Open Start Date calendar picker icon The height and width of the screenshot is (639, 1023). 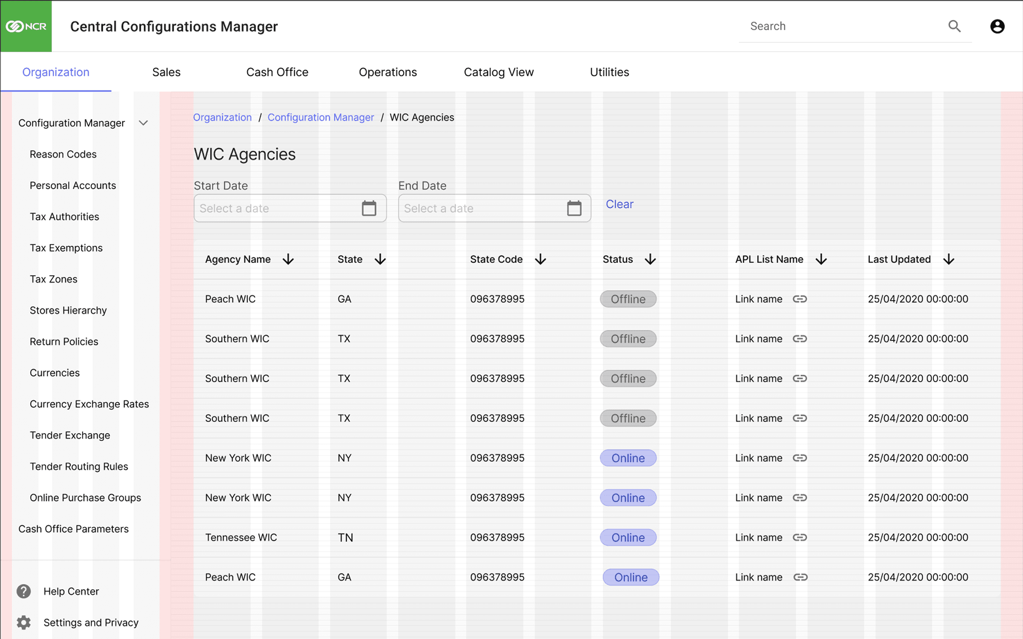click(369, 208)
